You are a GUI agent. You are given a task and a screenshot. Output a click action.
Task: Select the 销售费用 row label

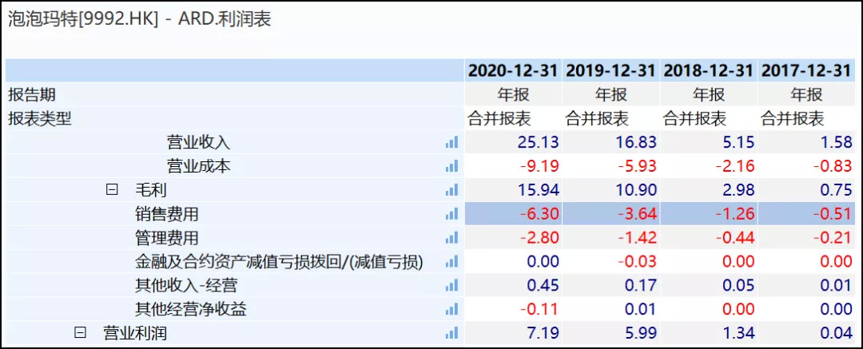tap(167, 214)
